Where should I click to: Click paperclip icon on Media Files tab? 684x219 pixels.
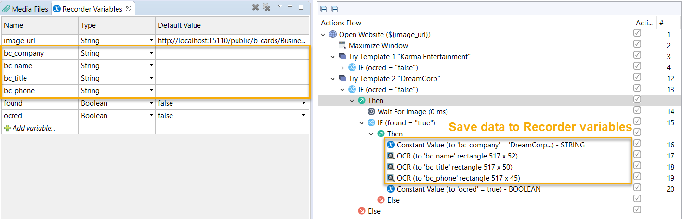click(6, 9)
